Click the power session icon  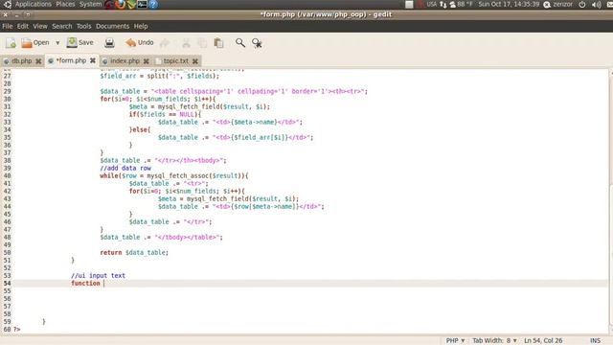(x=582, y=4)
